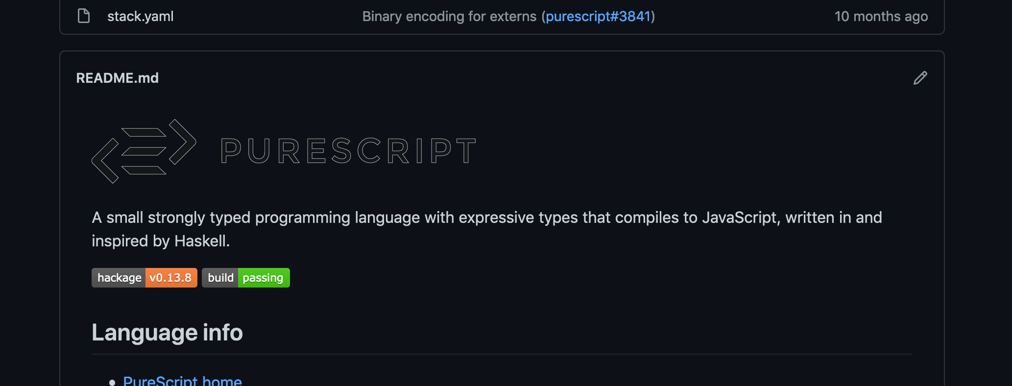Image resolution: width=1012 pixels, height=386 pixels.
Task: Click the v0.13.8 portion of the badge
Action: (x=170, y=277)
